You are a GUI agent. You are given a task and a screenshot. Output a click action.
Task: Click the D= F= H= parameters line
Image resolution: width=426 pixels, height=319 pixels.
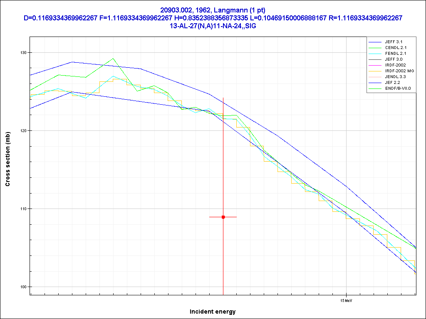tap(213, 18)
